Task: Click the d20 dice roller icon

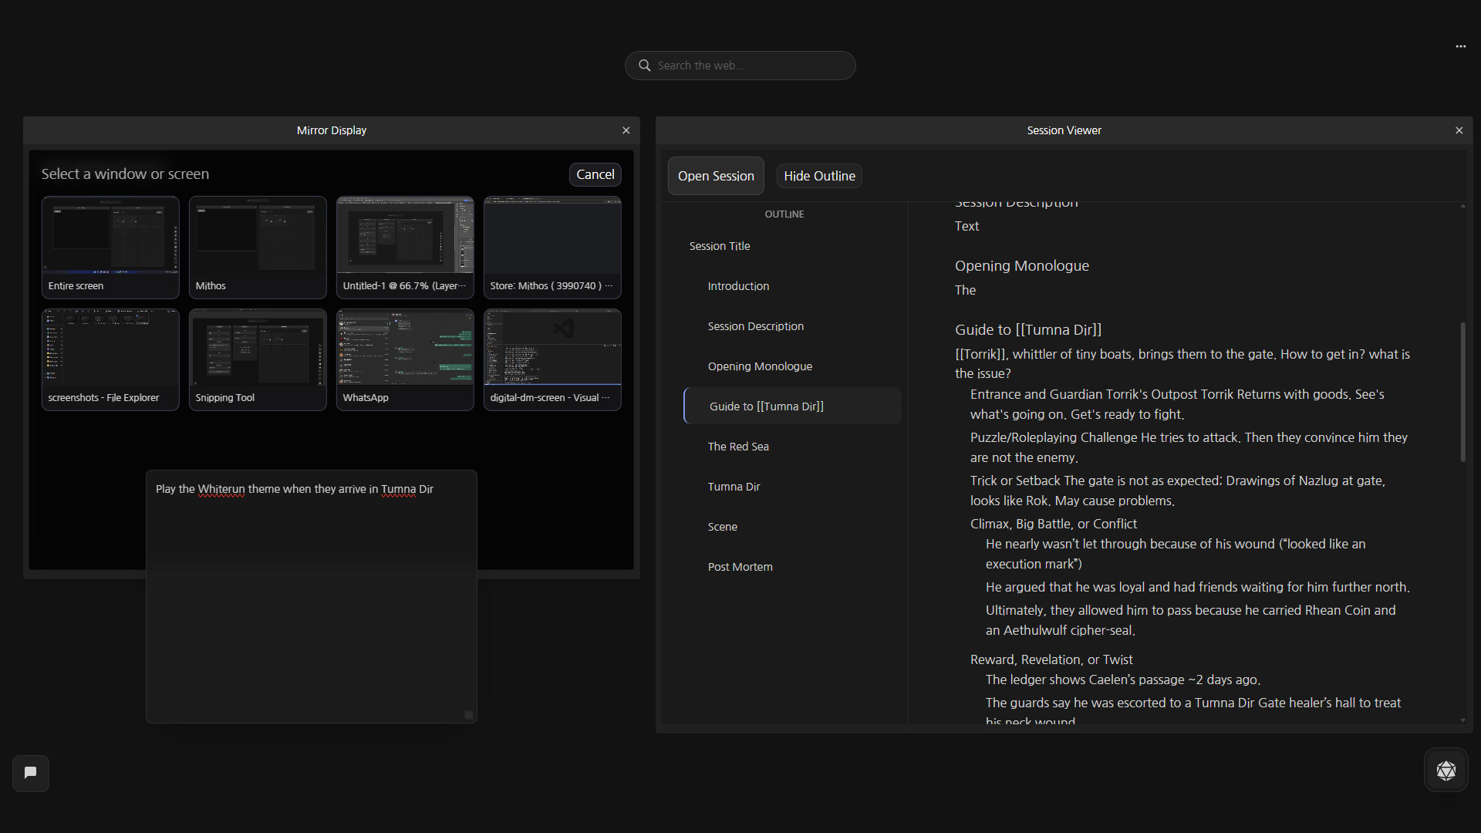Action: 1447,770
